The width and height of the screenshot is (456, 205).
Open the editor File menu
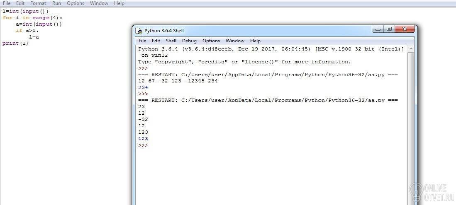pos(7,3)
